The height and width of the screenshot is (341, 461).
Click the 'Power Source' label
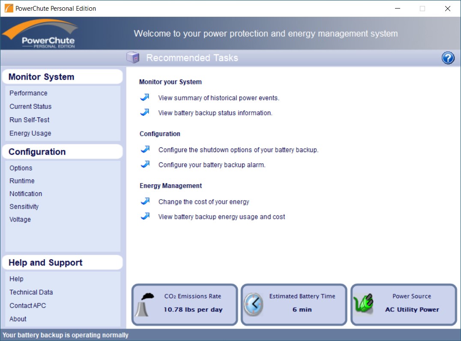pos(412,296)
